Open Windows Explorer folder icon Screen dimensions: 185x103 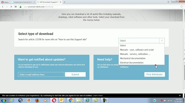pos(79,100)
